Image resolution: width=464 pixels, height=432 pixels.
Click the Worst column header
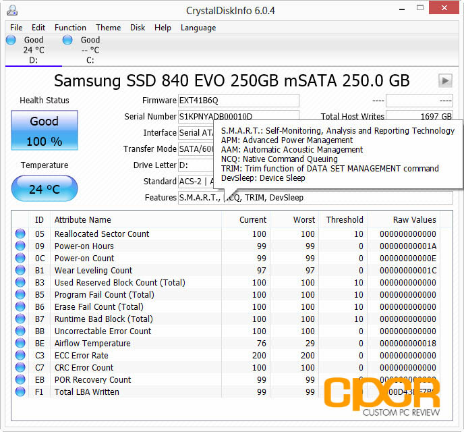point(295,219)
